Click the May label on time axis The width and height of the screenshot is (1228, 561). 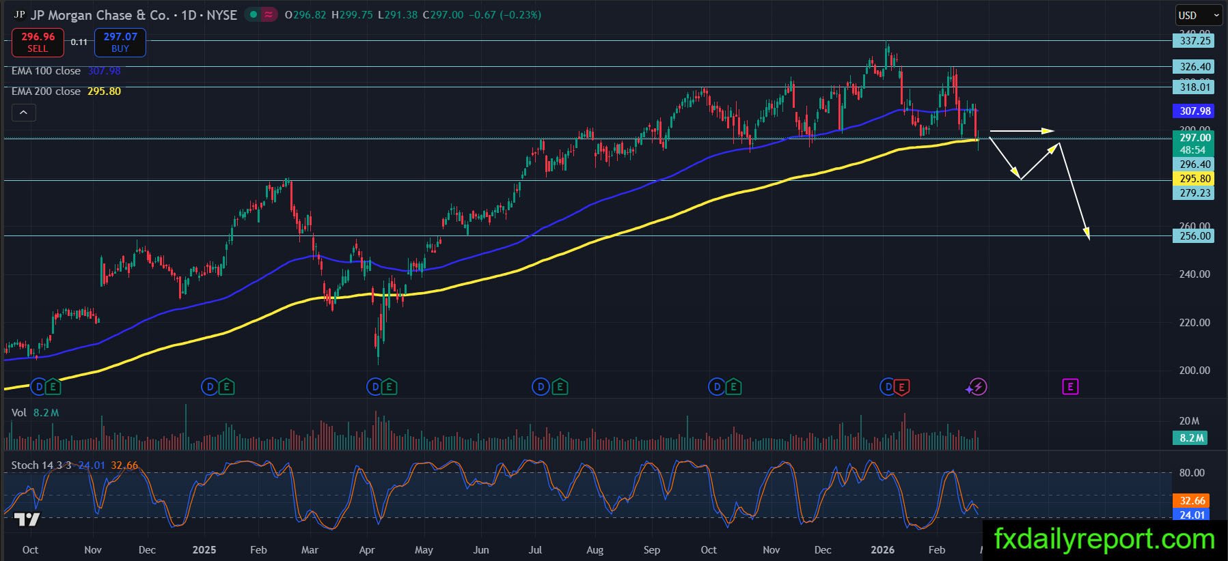tap(424, 549)
